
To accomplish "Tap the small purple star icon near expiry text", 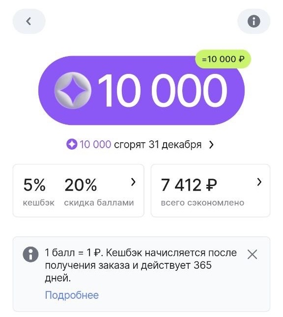I will tap(72, 144).
